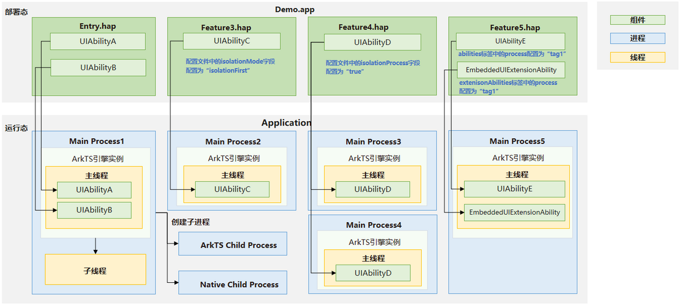This screenshot has width=681, height=306.
Task: Click EmbeddedUIExtensionAbility in Main Process5
Action: pyautogui.click(x=514, y=212)
